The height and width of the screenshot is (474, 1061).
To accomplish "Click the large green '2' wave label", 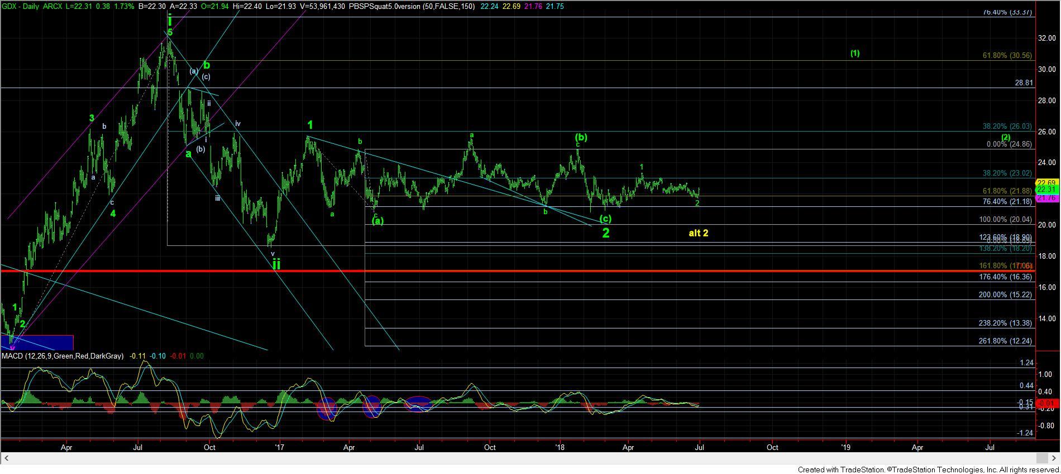I will click(x=606, y=233).
